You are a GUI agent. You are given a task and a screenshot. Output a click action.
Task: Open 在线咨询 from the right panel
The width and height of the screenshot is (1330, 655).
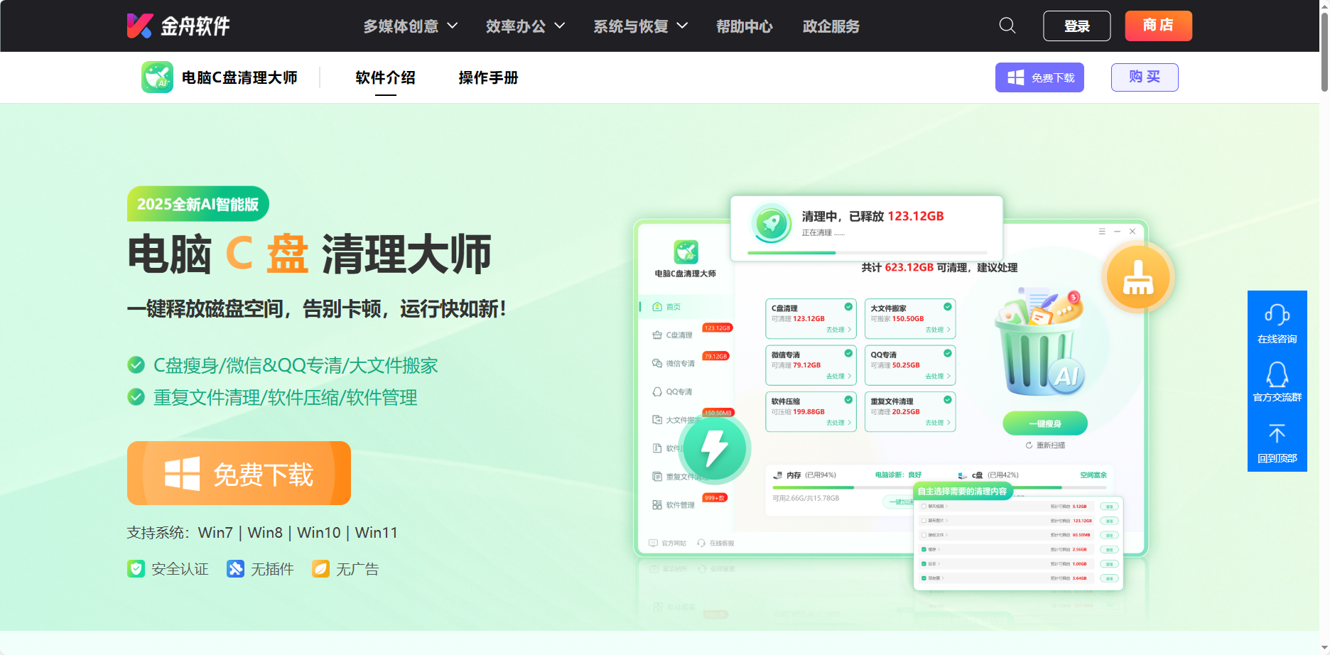(1277, 321)
